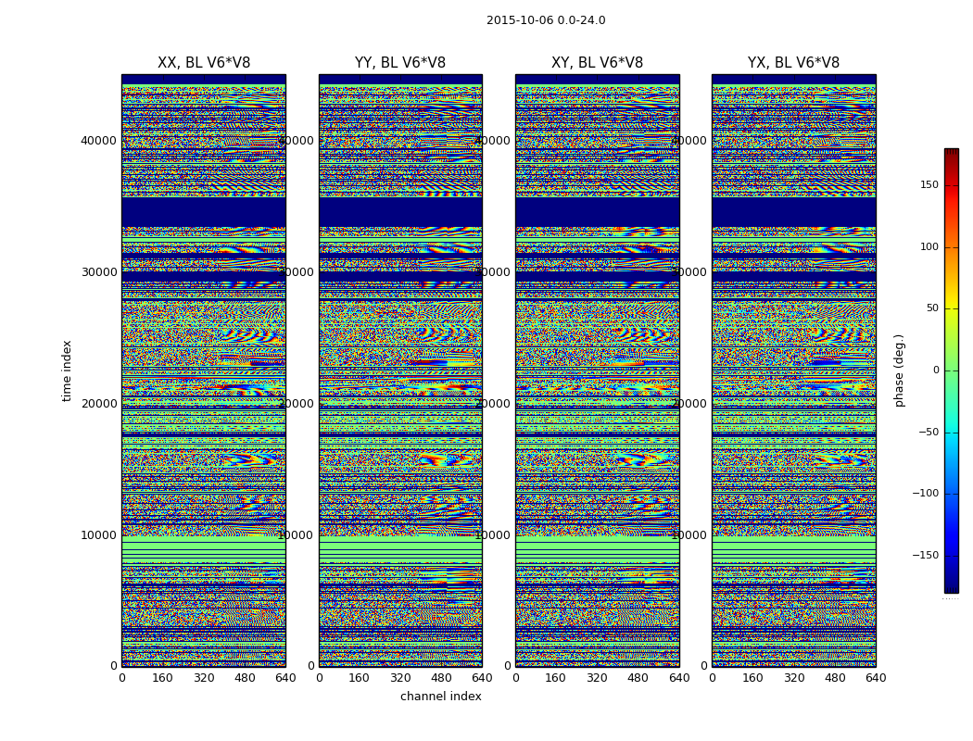Click the figure title 2015-10-06 0.0-24.0

tap(546, 20)
